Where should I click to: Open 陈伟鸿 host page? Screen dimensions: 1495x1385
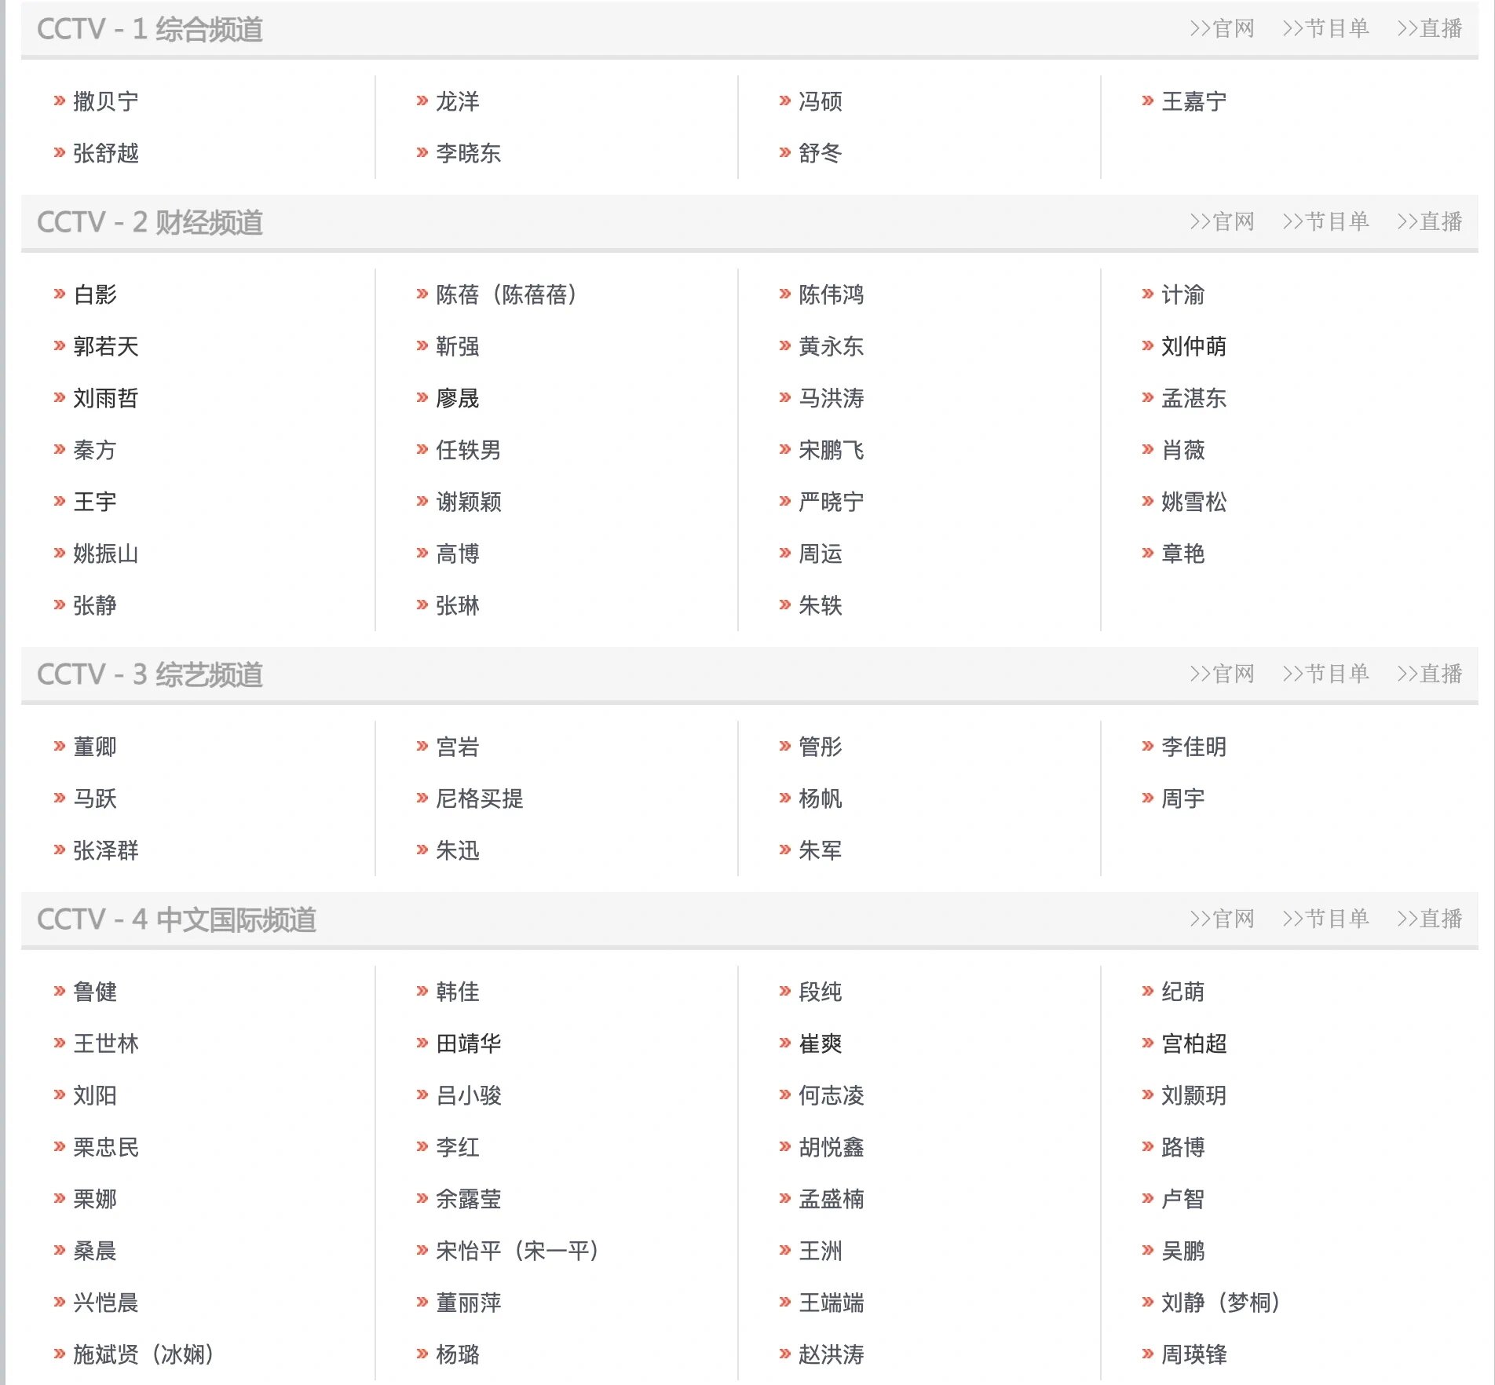click(x=832, y=294)
